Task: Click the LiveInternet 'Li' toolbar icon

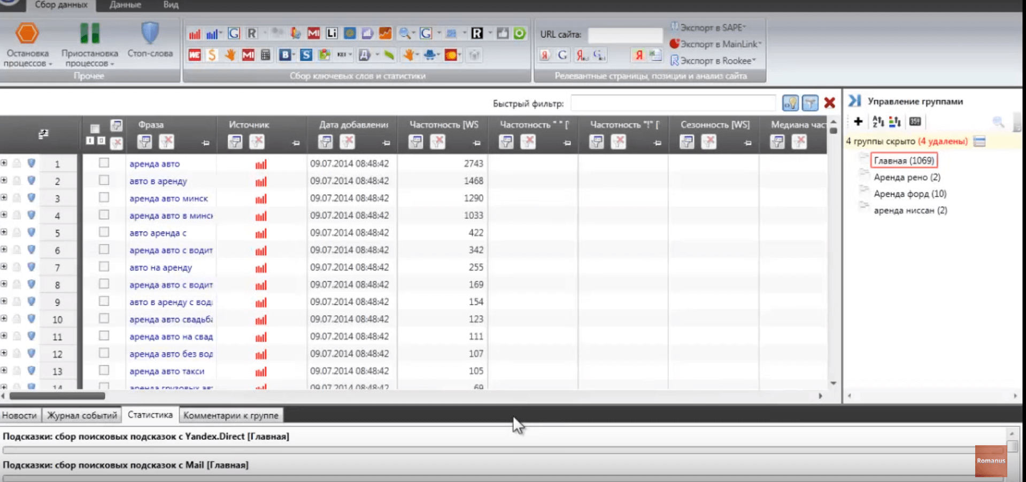Action: [331, 34]
